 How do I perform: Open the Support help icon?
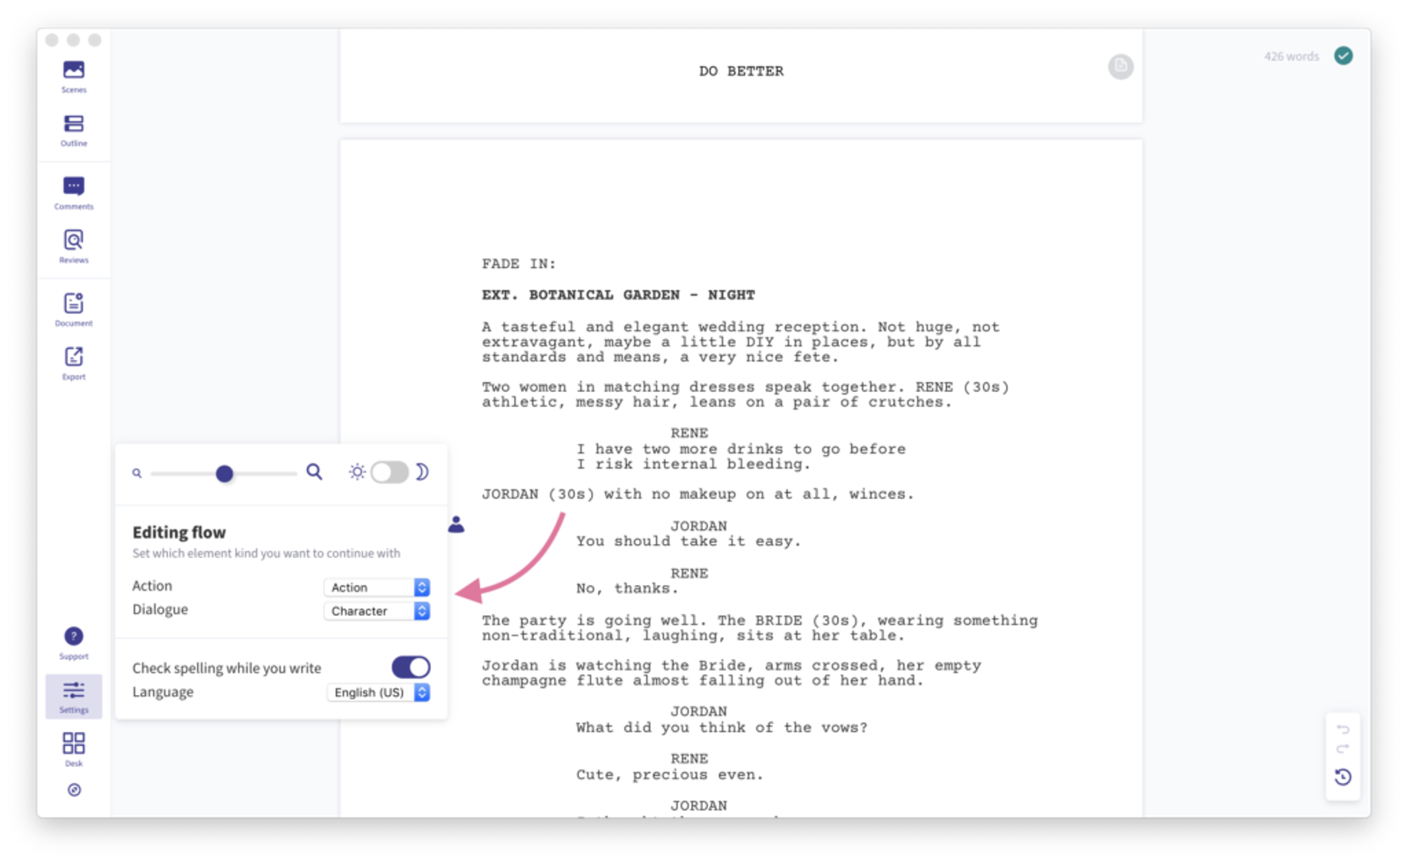(74, 642)
